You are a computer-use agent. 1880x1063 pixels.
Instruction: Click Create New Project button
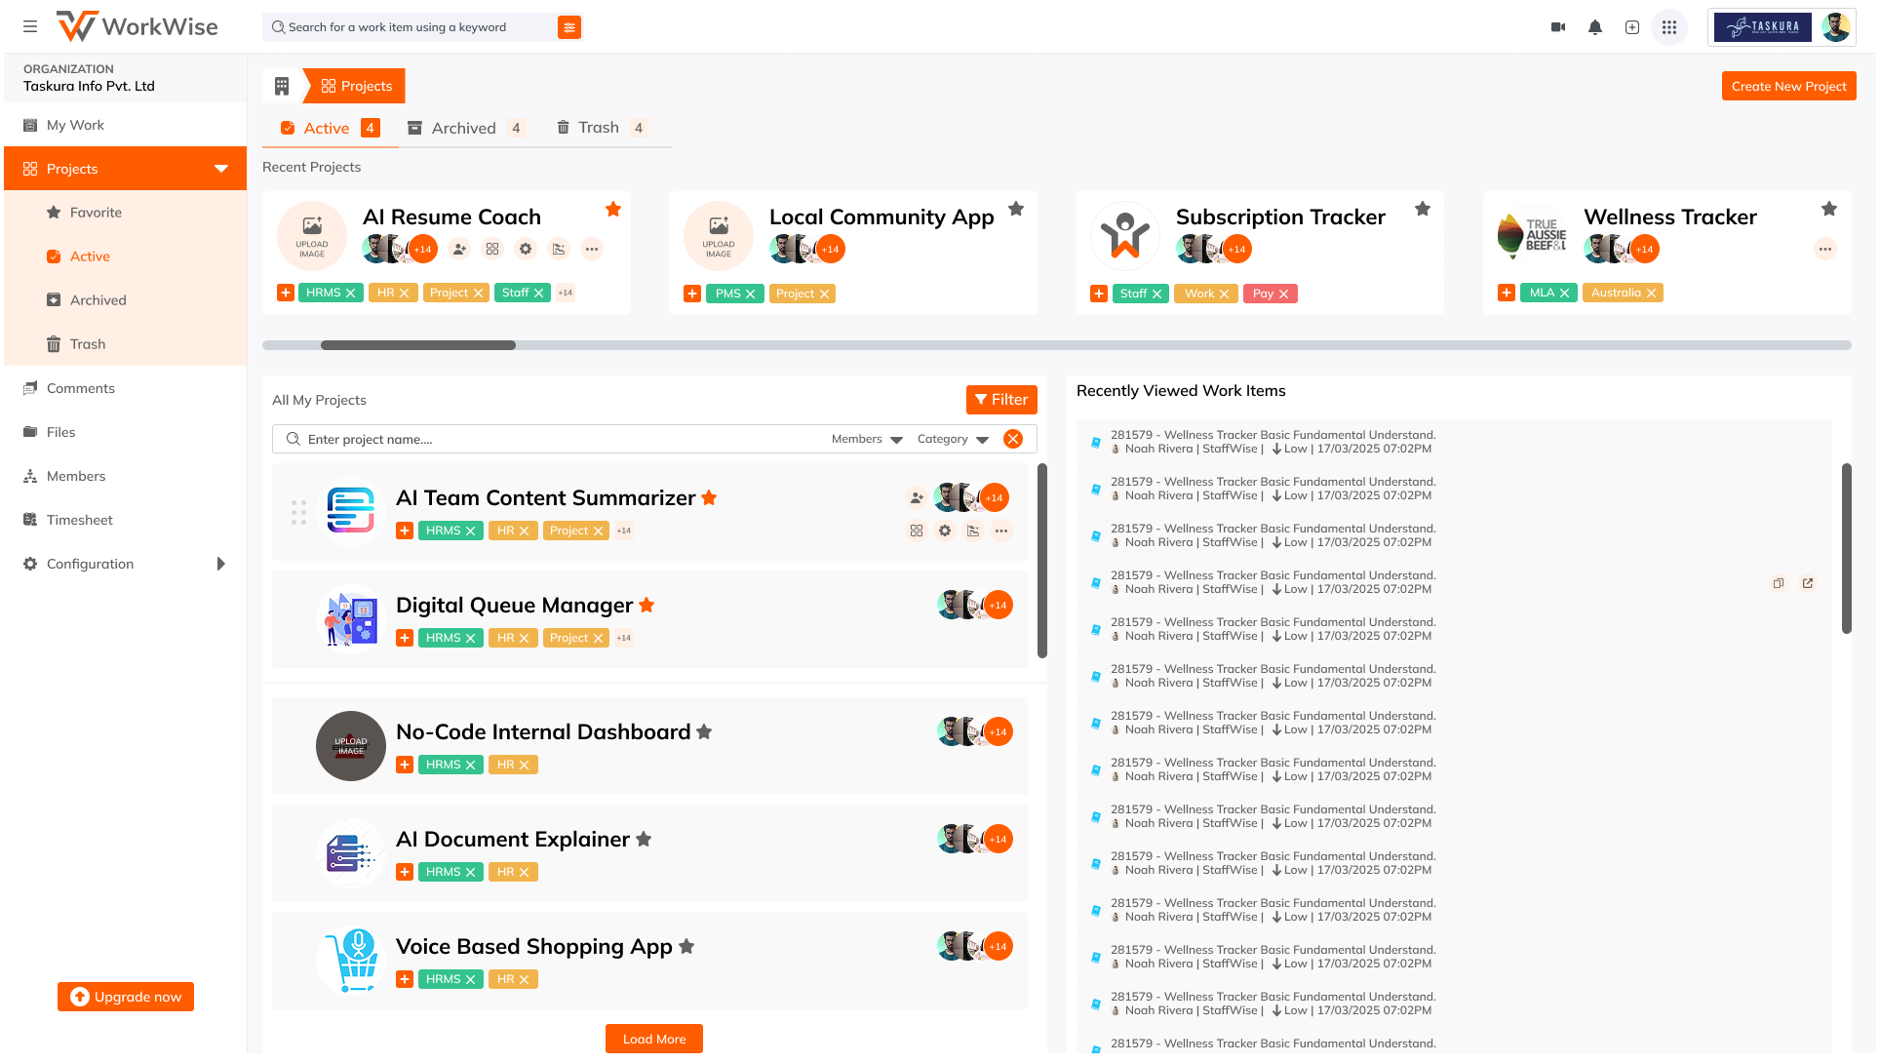1788,86
